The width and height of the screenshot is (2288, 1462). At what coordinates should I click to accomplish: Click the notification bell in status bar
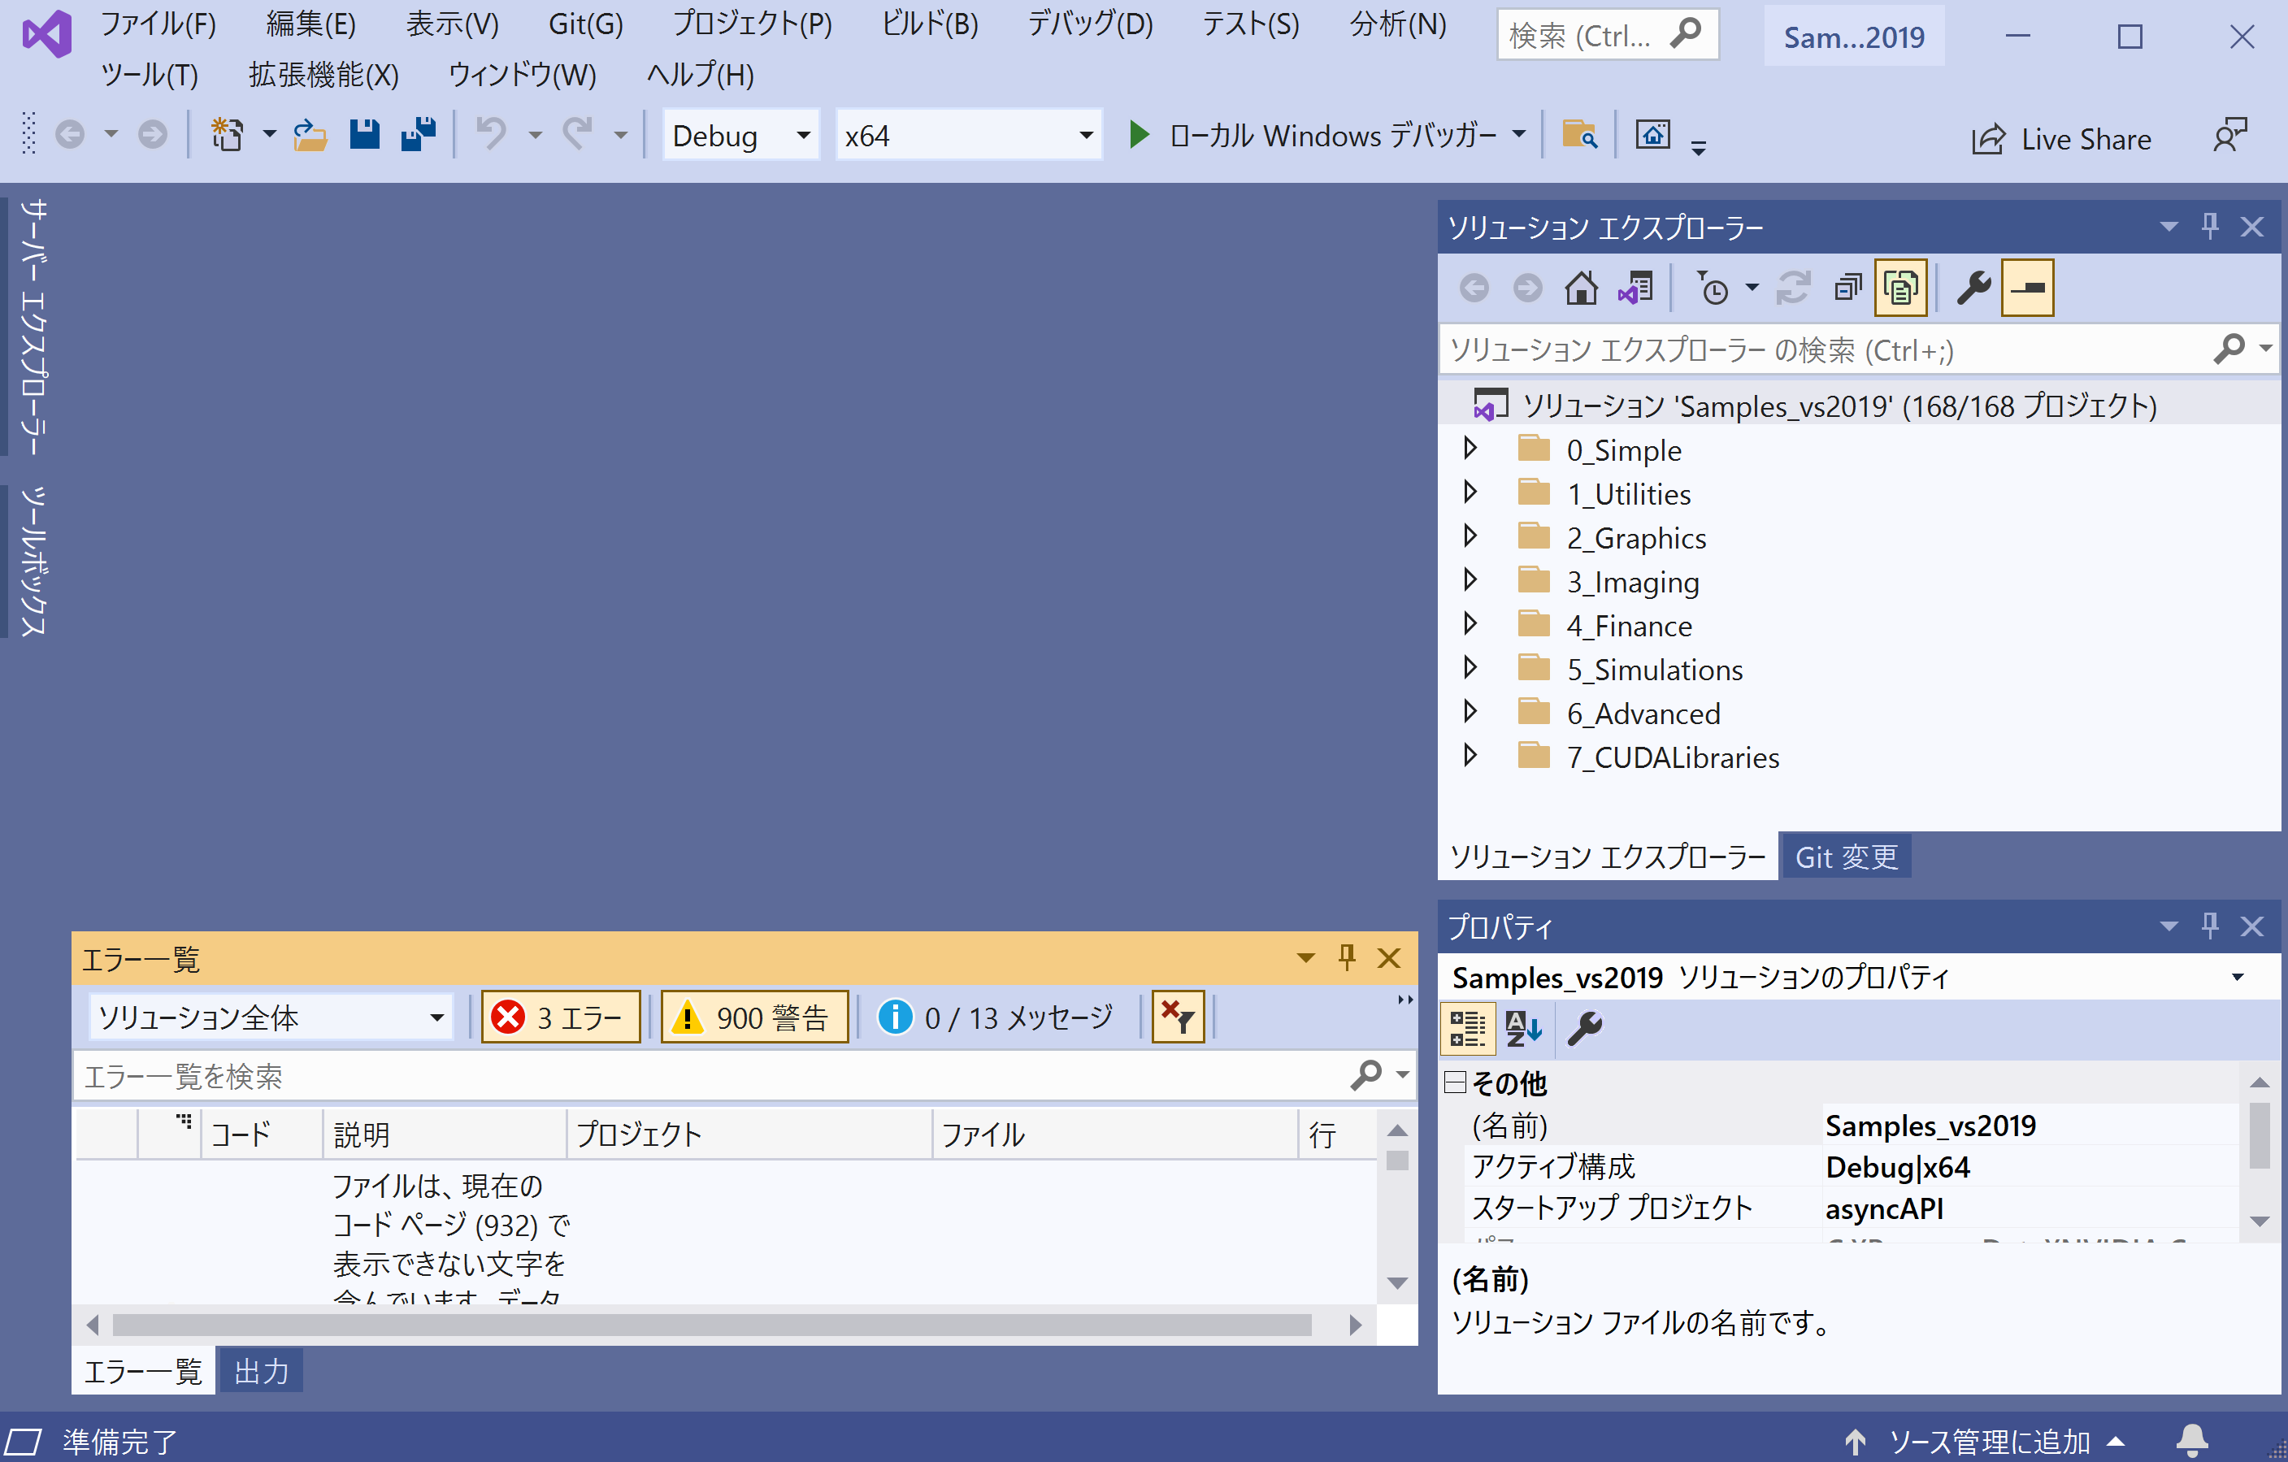[2192, 1441]
